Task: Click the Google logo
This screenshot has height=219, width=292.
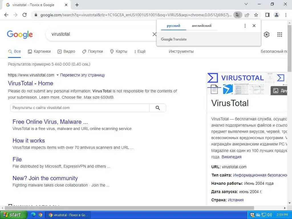Action: coord(20,35)
